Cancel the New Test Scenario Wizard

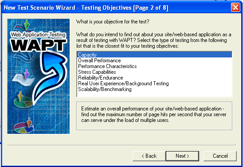[x=220, y=156]
